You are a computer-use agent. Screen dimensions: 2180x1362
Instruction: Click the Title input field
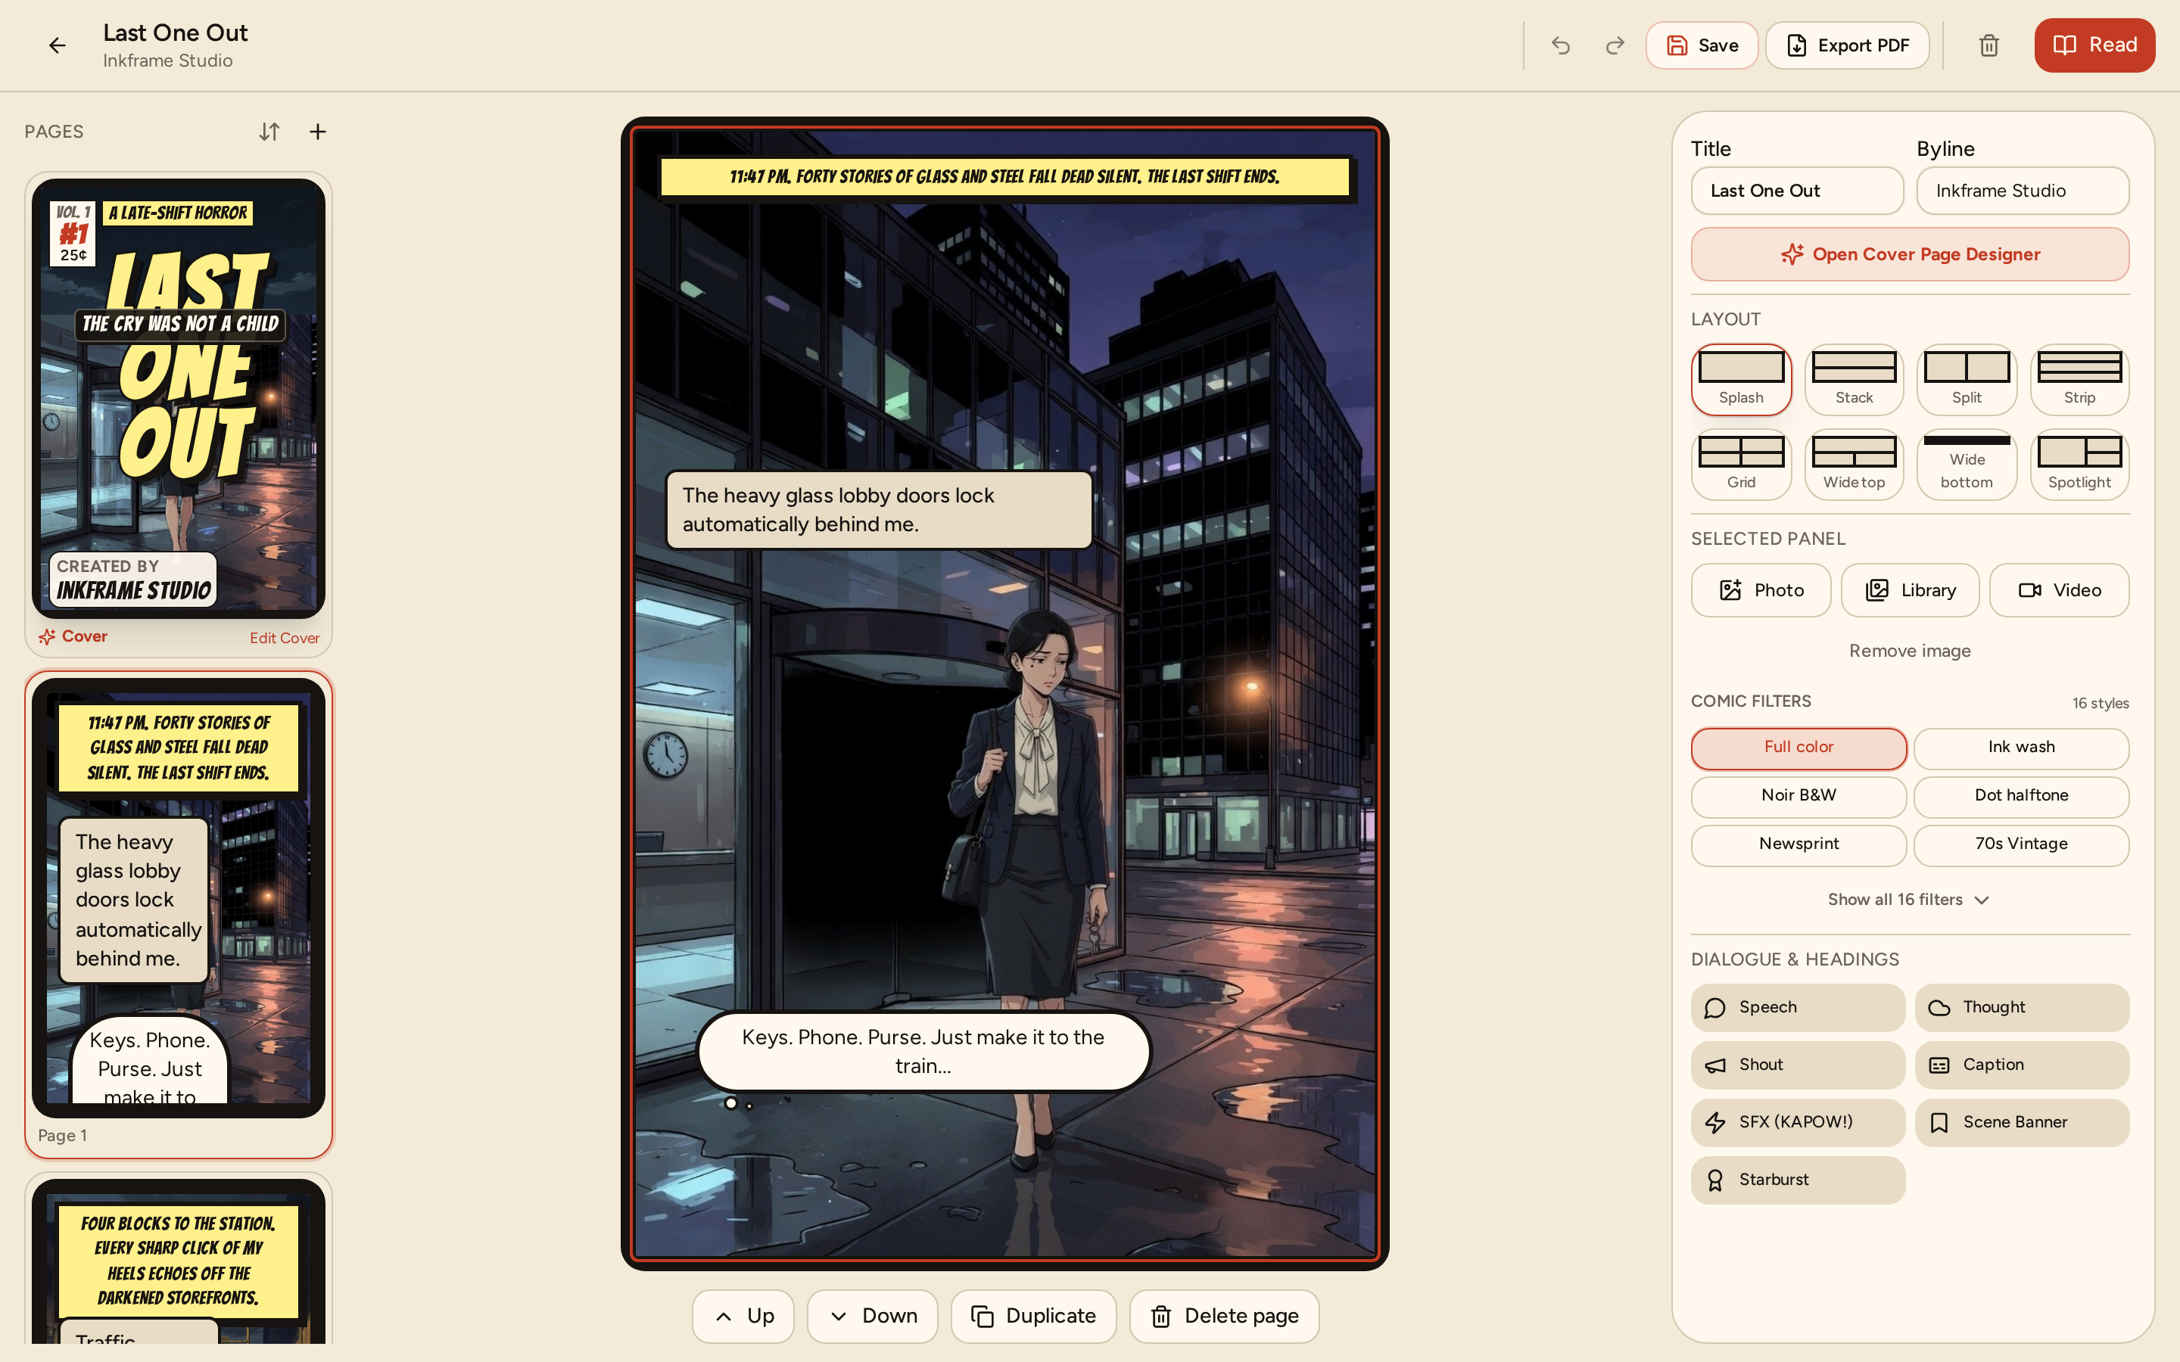[1797, 191]
